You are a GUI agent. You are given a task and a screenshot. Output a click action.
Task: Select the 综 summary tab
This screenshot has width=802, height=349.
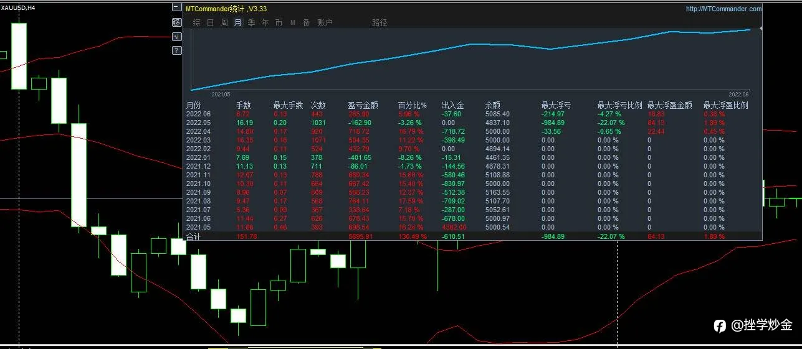pos(197,22)
